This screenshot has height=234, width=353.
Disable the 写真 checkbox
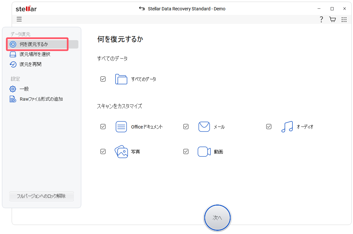(103, 151)
